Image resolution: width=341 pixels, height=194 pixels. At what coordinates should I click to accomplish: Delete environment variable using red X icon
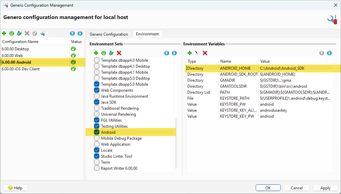(205, 53)
